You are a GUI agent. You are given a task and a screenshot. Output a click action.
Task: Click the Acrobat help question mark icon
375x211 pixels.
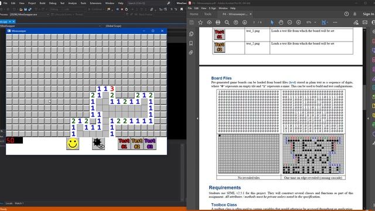[x=346, y=14]
